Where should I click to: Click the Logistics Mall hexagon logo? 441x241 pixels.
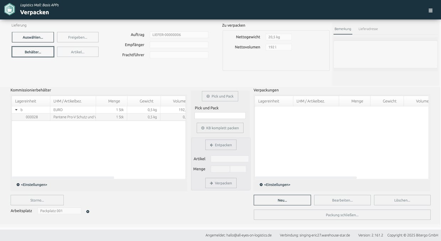[x=10, y=10]
